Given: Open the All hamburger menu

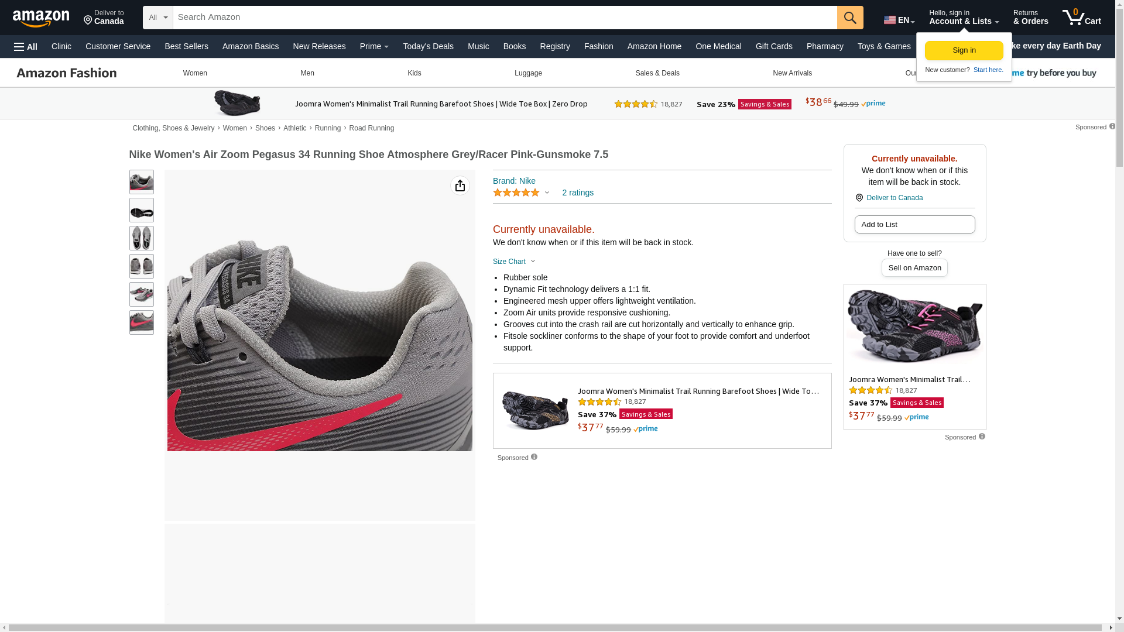Looking at the screenshot, I should 26,47.
